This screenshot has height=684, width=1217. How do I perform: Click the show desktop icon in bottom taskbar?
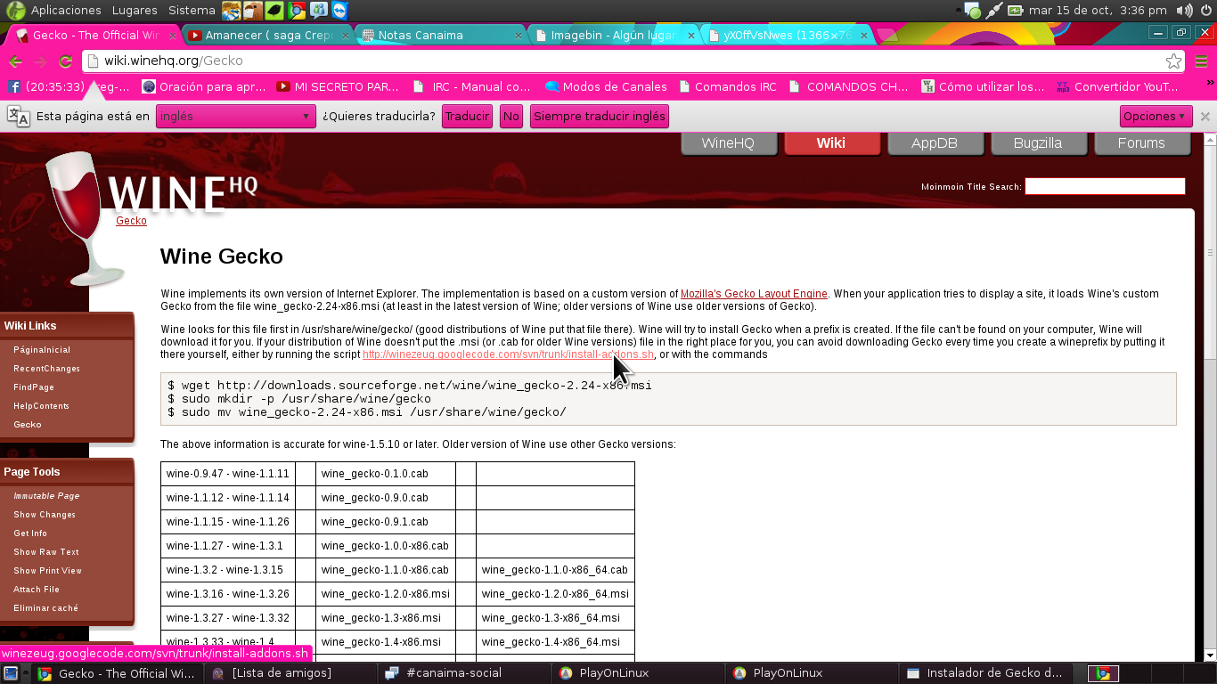[10, 673]
